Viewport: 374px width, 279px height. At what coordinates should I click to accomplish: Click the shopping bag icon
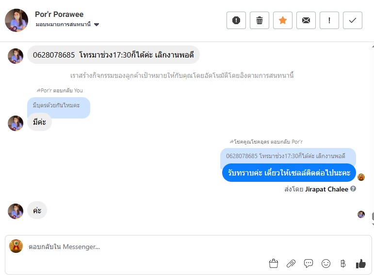click(274, 264)
